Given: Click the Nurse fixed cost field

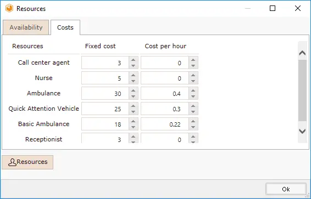Looking at the screenshot, I should click(x=105, y=78).
